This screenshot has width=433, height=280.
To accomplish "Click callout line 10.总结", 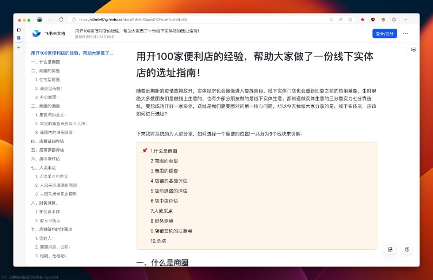I will click(158, 241).
